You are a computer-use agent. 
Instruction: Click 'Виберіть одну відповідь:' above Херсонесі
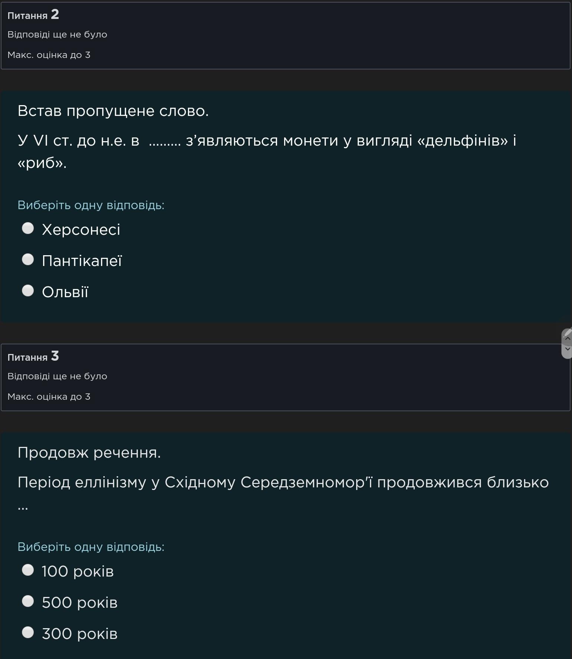[x=91, y=205]
